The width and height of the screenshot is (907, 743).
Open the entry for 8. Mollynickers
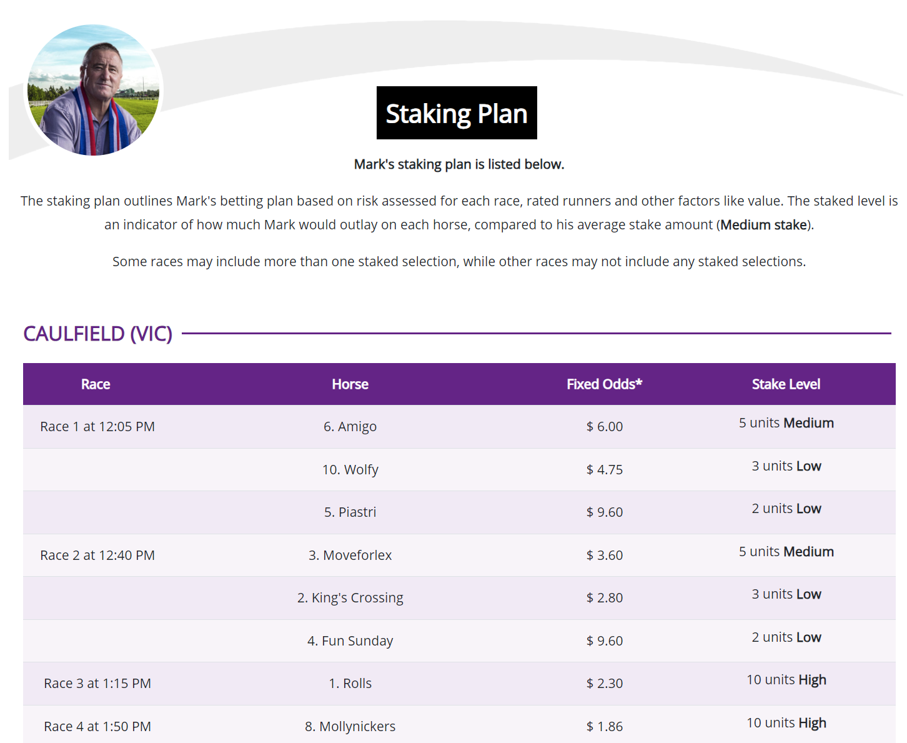coord(350,726)
